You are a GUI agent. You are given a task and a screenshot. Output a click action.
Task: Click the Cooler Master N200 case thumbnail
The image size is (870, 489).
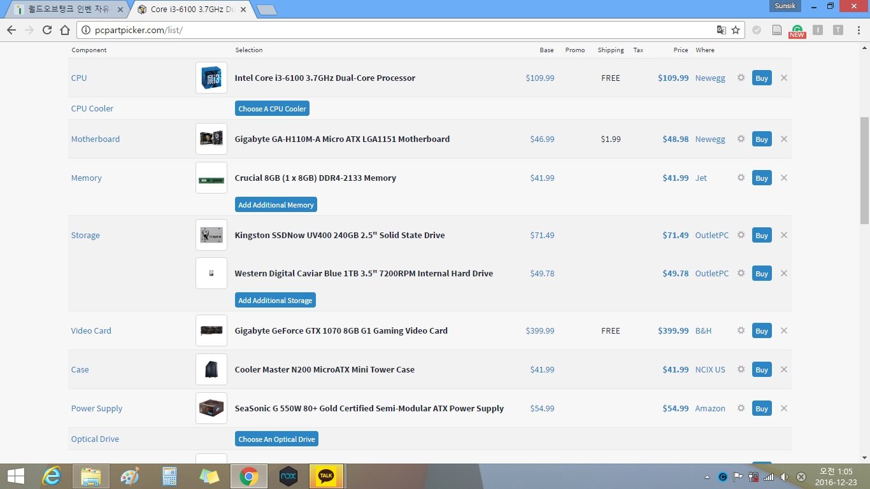click(x=211, y=369)
